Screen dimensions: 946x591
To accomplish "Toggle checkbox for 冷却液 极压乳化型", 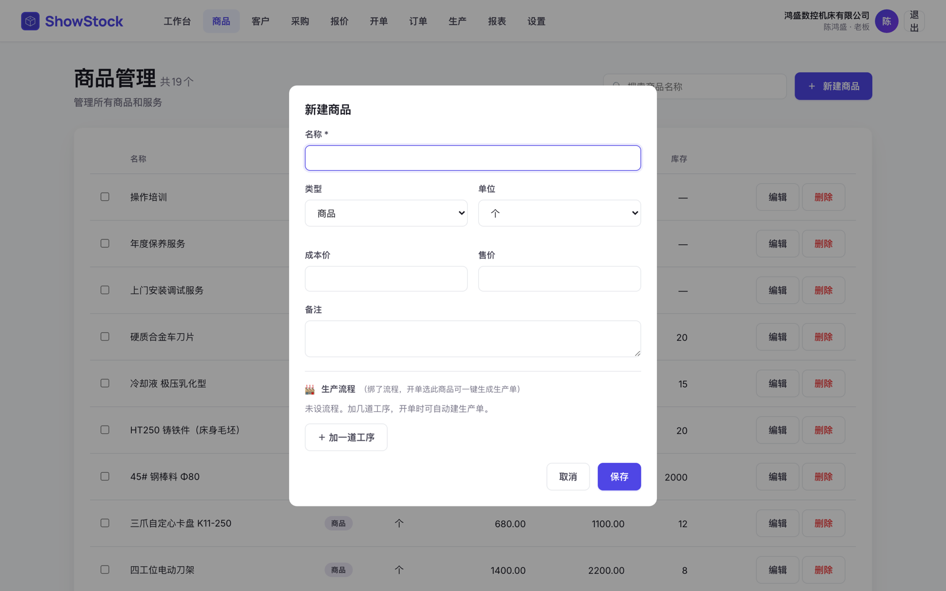I will (105, 384).
